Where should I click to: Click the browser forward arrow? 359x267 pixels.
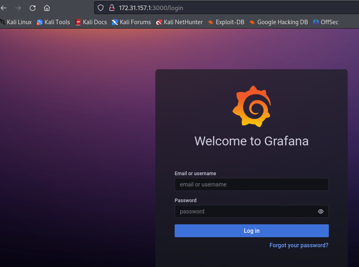point(18,8)
